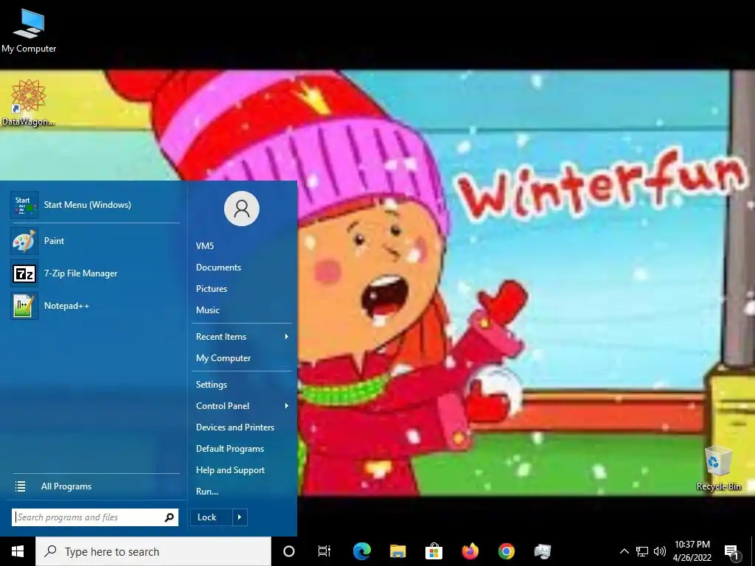This screenshot has width=755, height=566.
Task: Launch Firefox from taskbar
Action: [x=470, y=551]
